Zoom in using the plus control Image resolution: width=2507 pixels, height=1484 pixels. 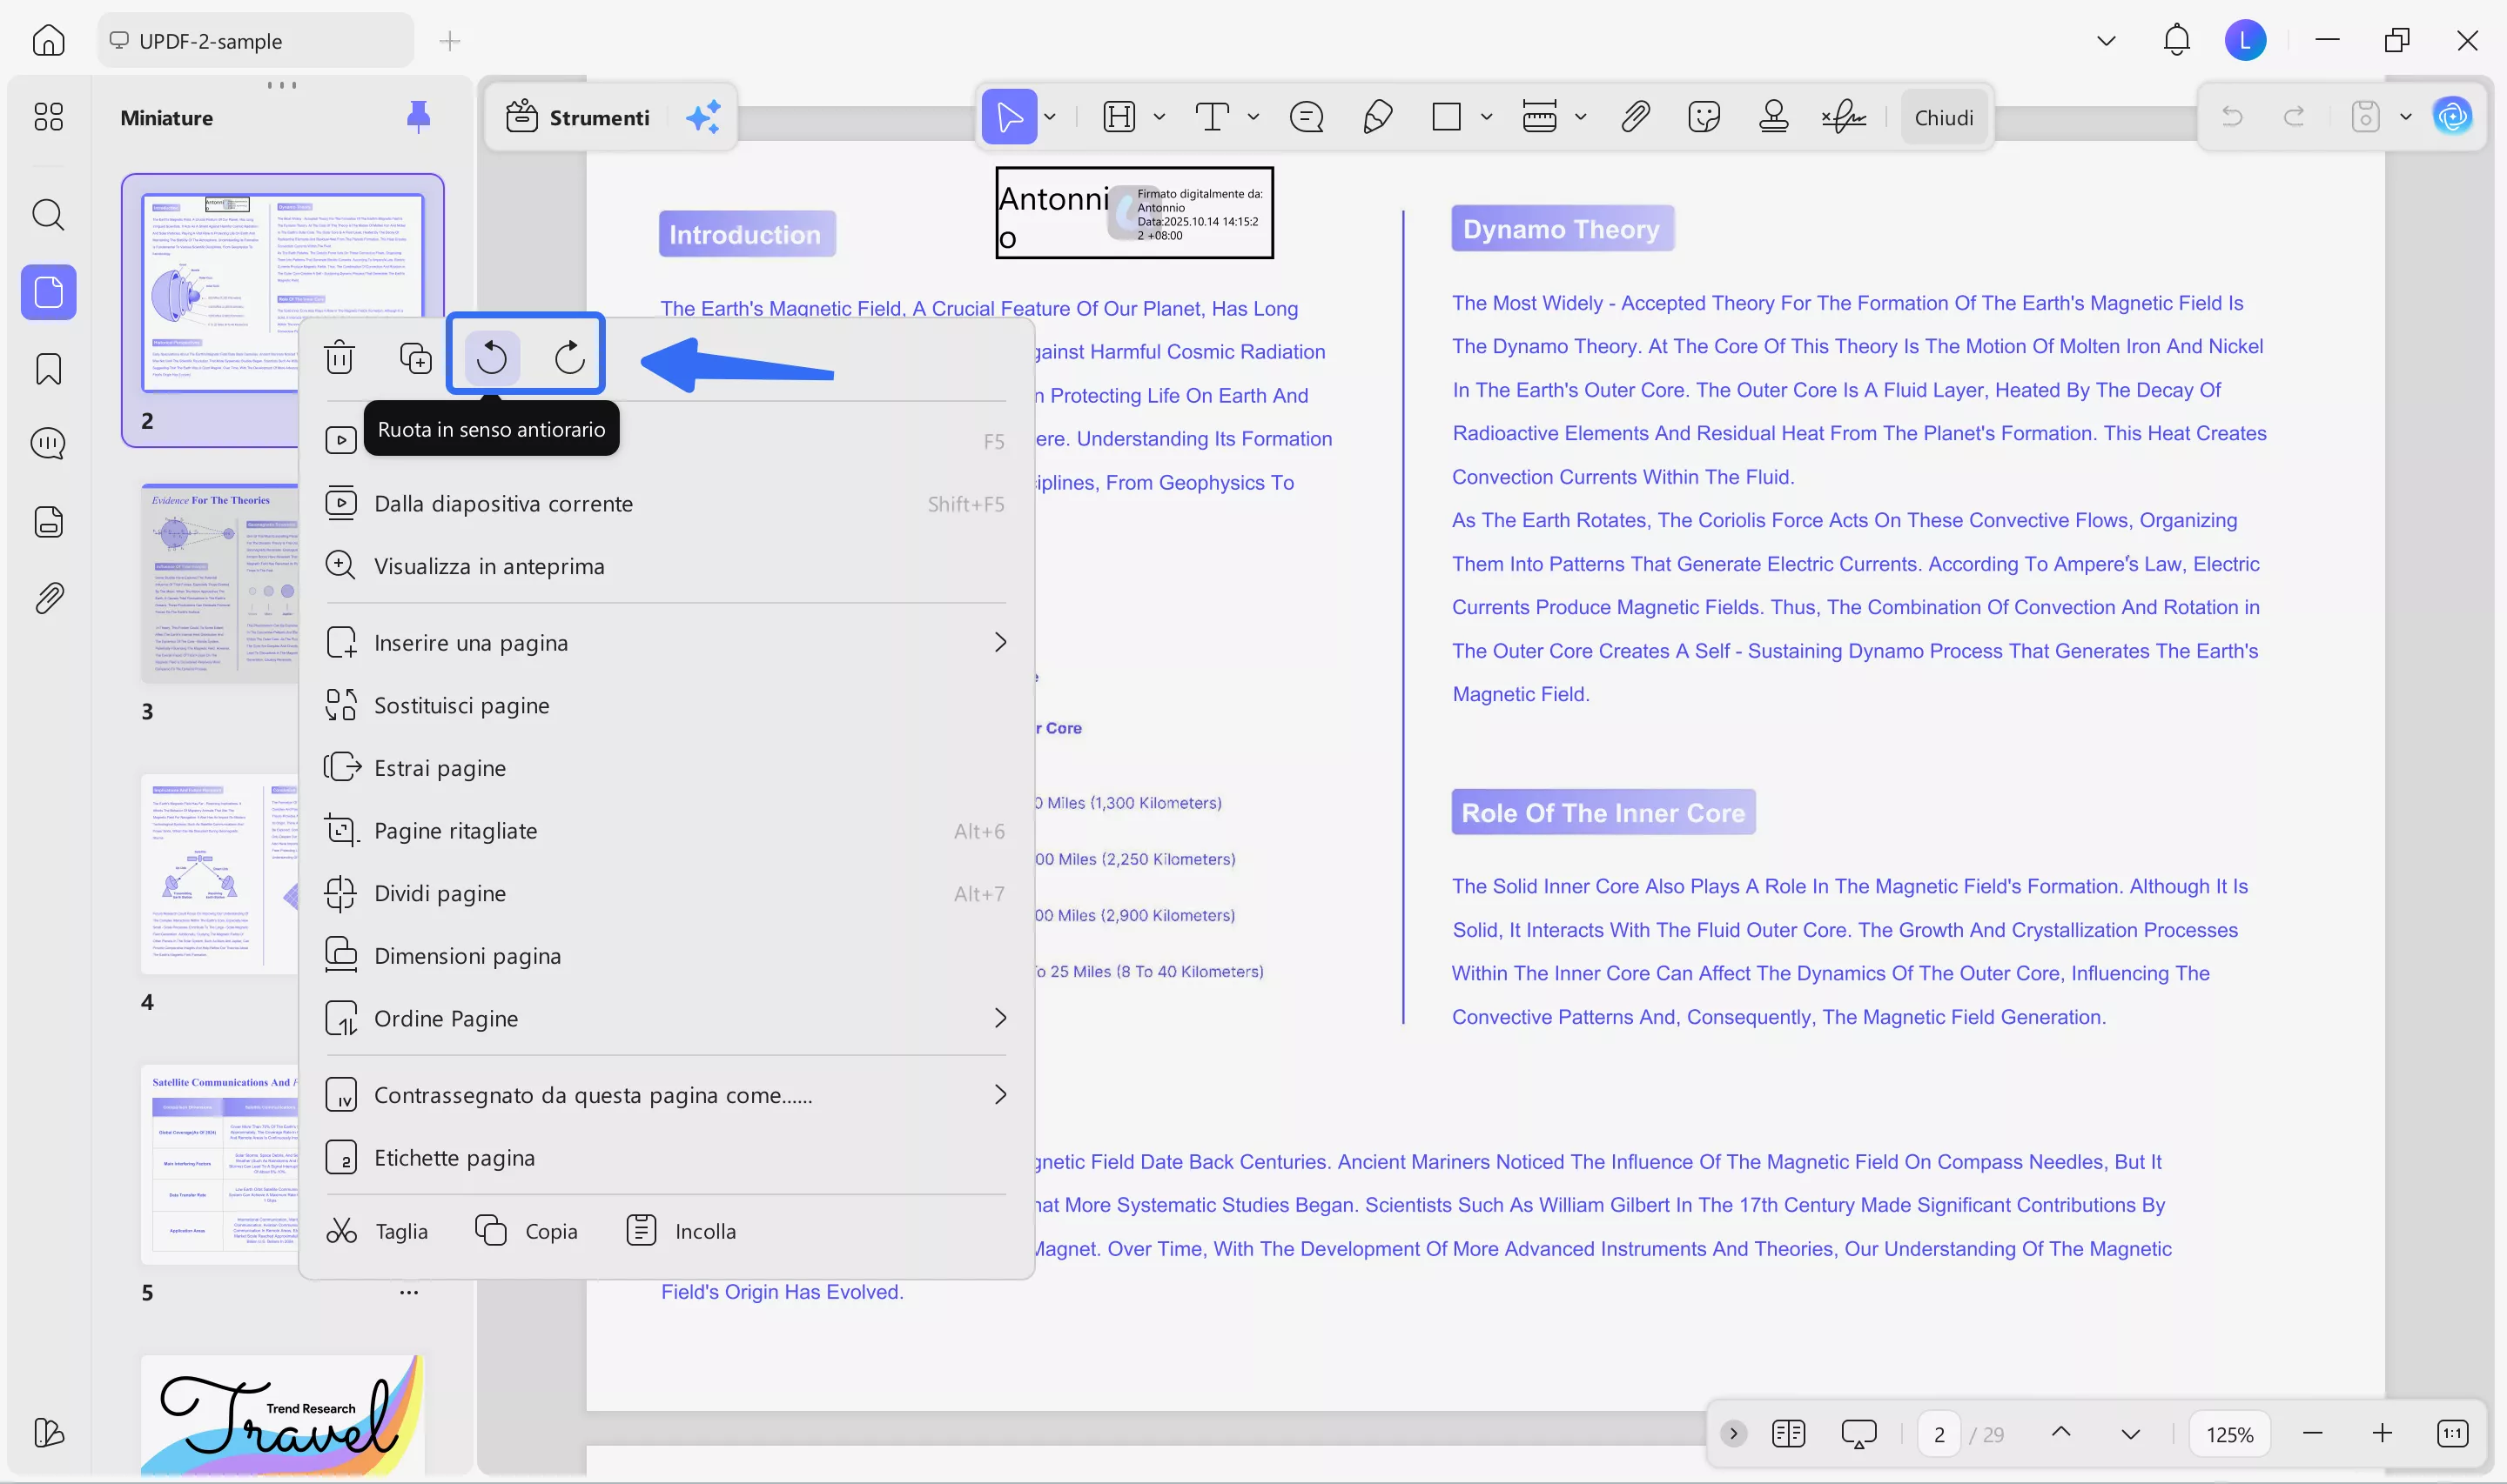point(2384,1433)
